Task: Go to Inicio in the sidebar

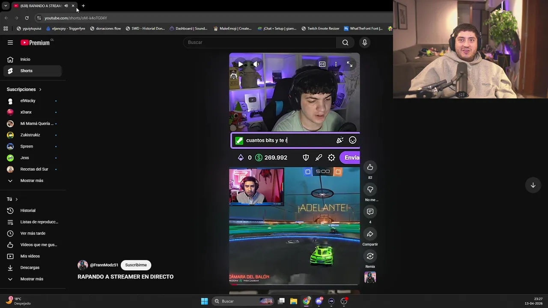Action: pyautogui.click(x=33, y=59)
